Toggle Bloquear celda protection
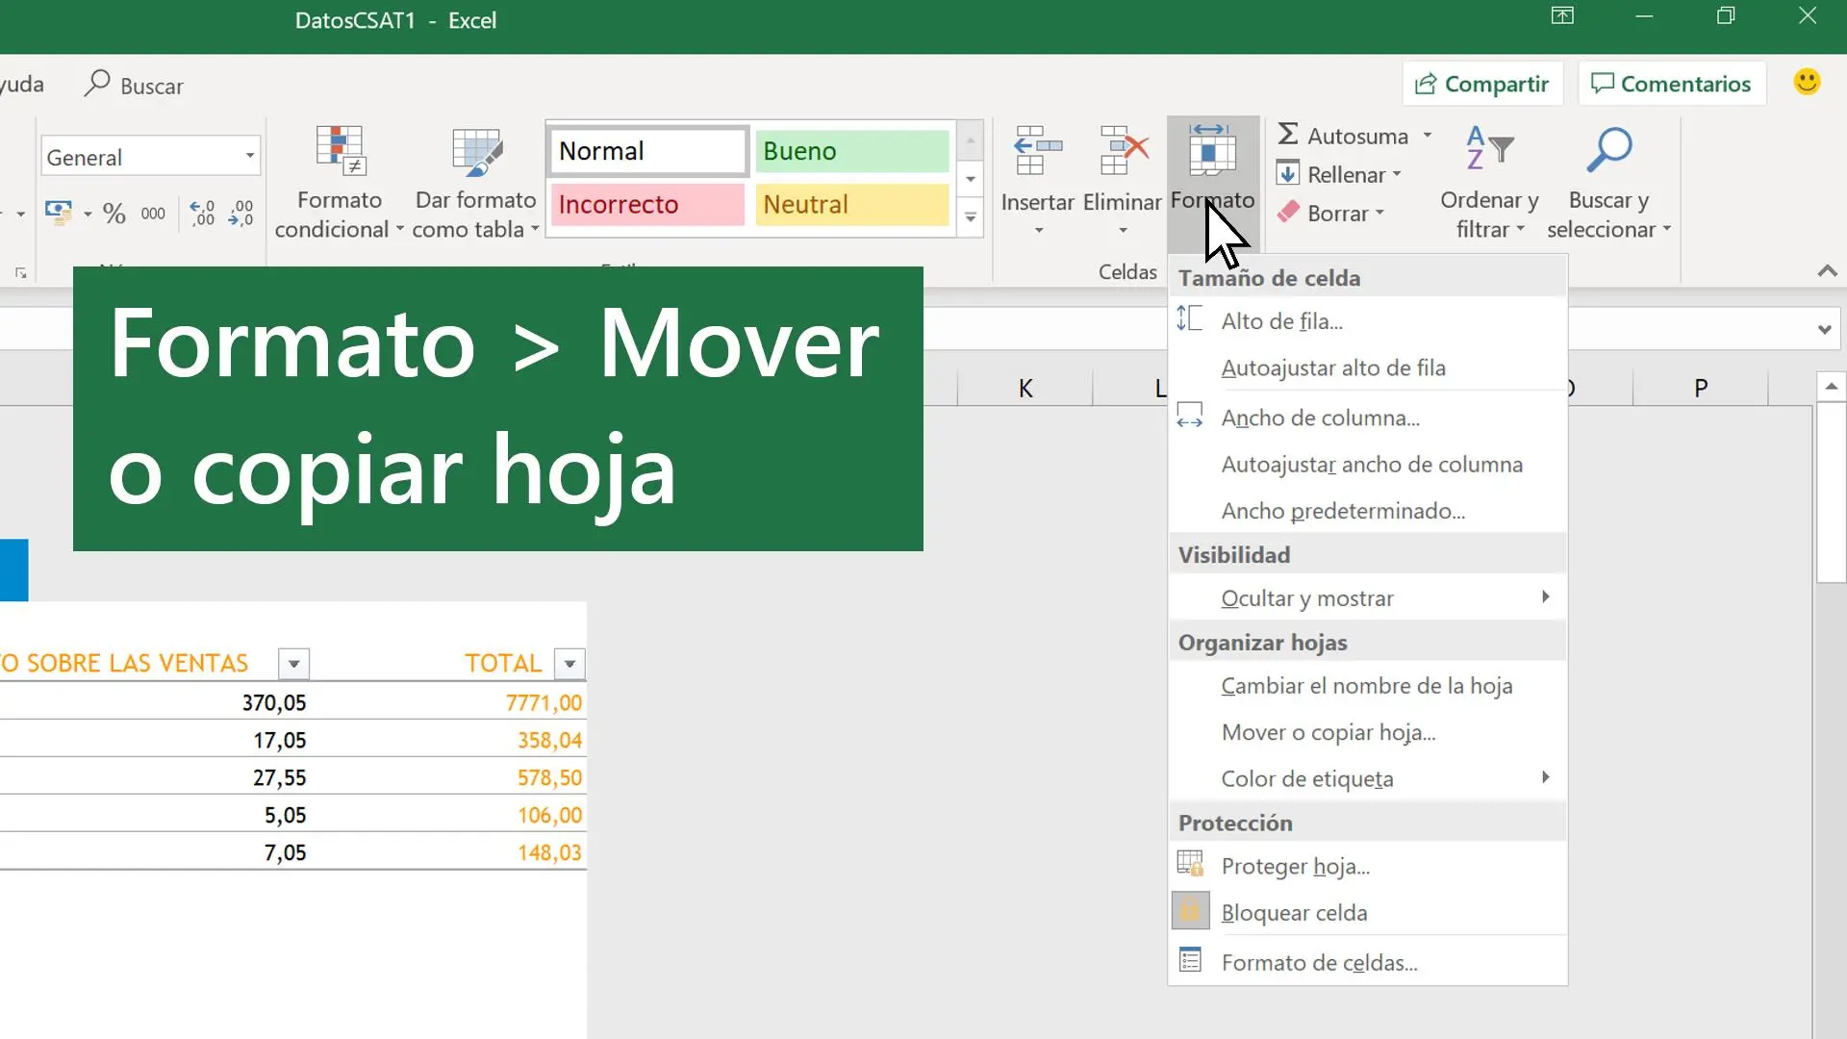The height and width of the screenshot is (1039, 1847). 1293,912
